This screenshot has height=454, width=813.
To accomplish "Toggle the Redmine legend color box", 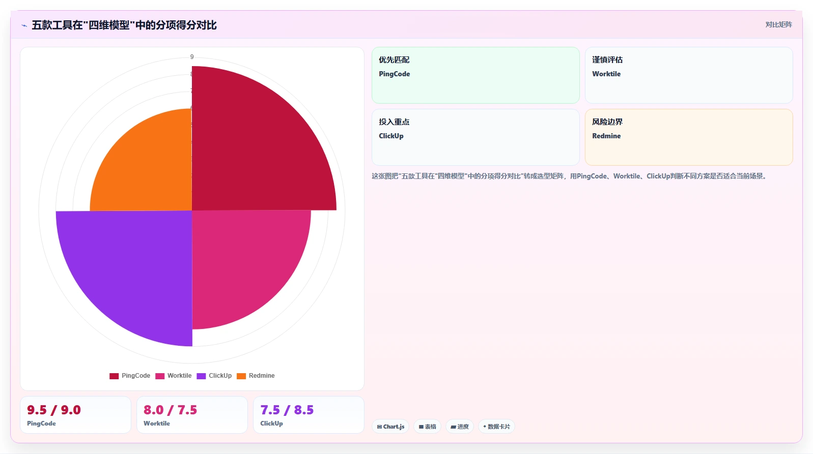I will [x=241, y=376].
